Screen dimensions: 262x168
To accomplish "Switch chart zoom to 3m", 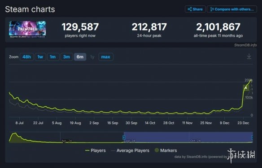I will point(66,57).
